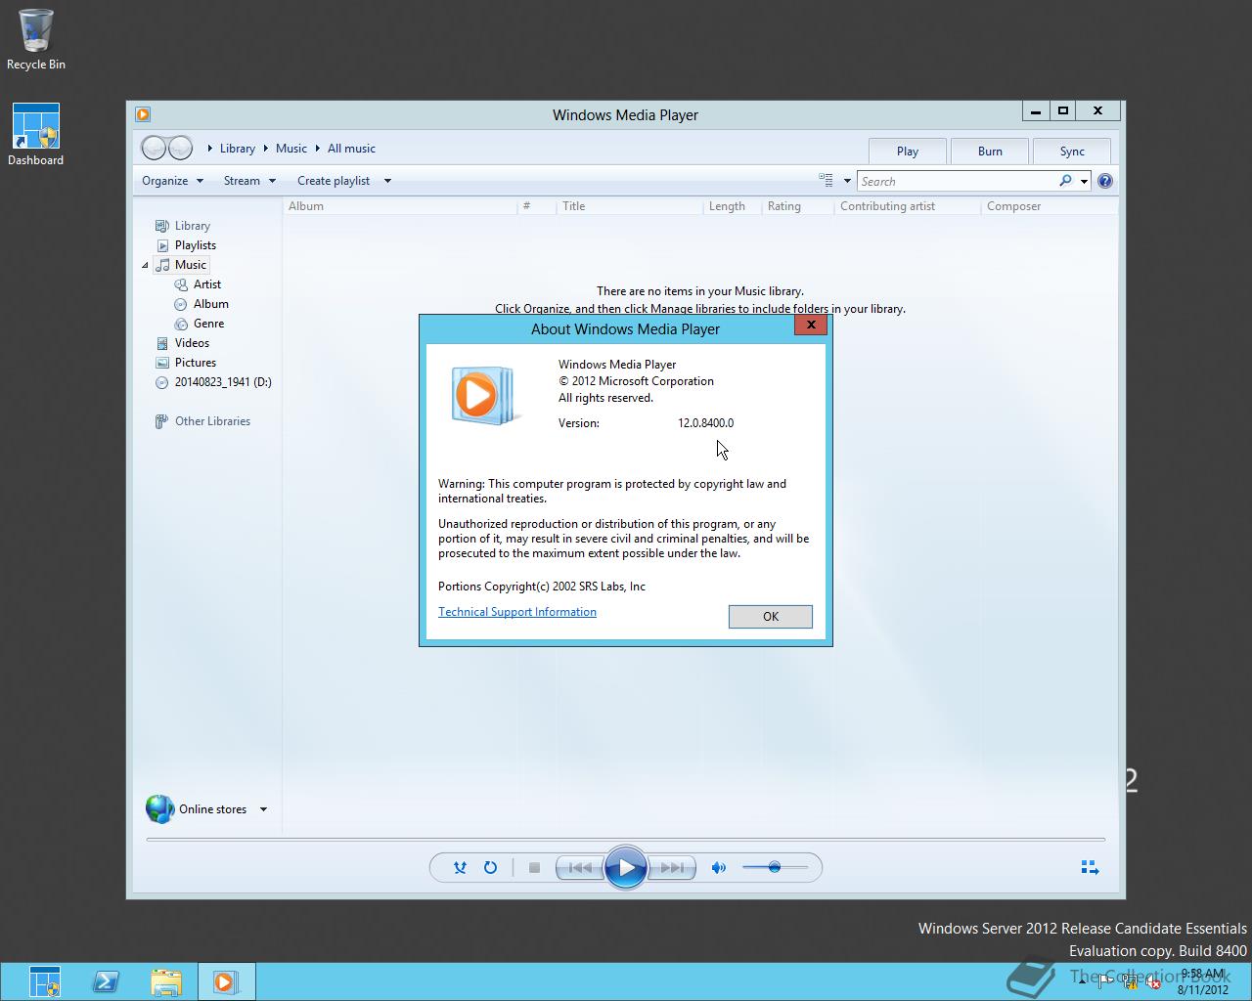
Task: Open the Burn tab
Action: click(x=990, y=151)
